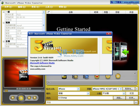Click the 准备 status bar text
Screen dimensions: 140x106
pos(49,102)
